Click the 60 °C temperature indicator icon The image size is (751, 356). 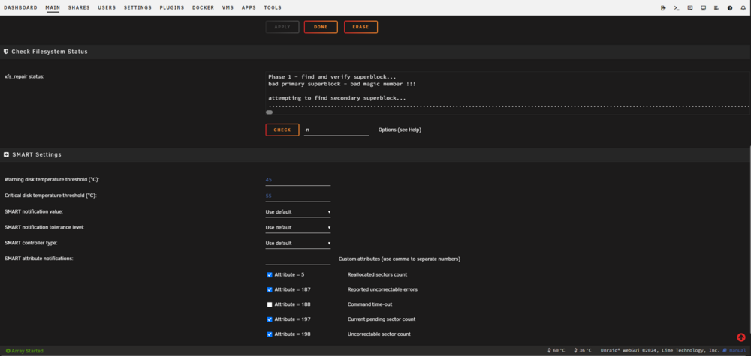(549, 350)
